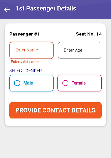Viewport: 111px width, 158px height.
Task: Click the Enter Age placeholder text
Action: pyautogui.click(x=73, y=50)
